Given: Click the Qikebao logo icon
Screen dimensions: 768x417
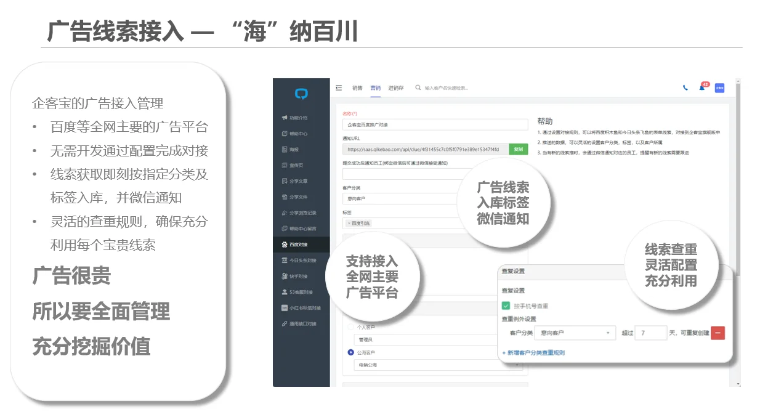Looking at the screenshot, I should click(301, 94).
